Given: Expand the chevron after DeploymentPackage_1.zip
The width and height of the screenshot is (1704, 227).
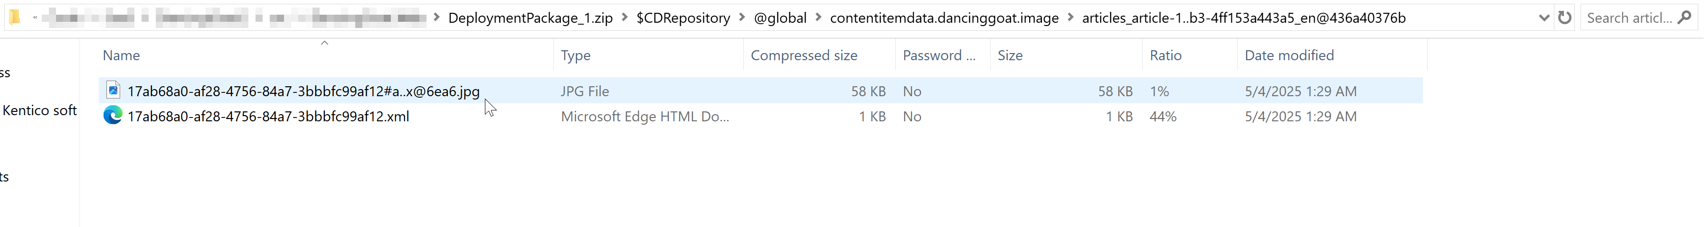Looking at the screenshot, I should point(625,18).
